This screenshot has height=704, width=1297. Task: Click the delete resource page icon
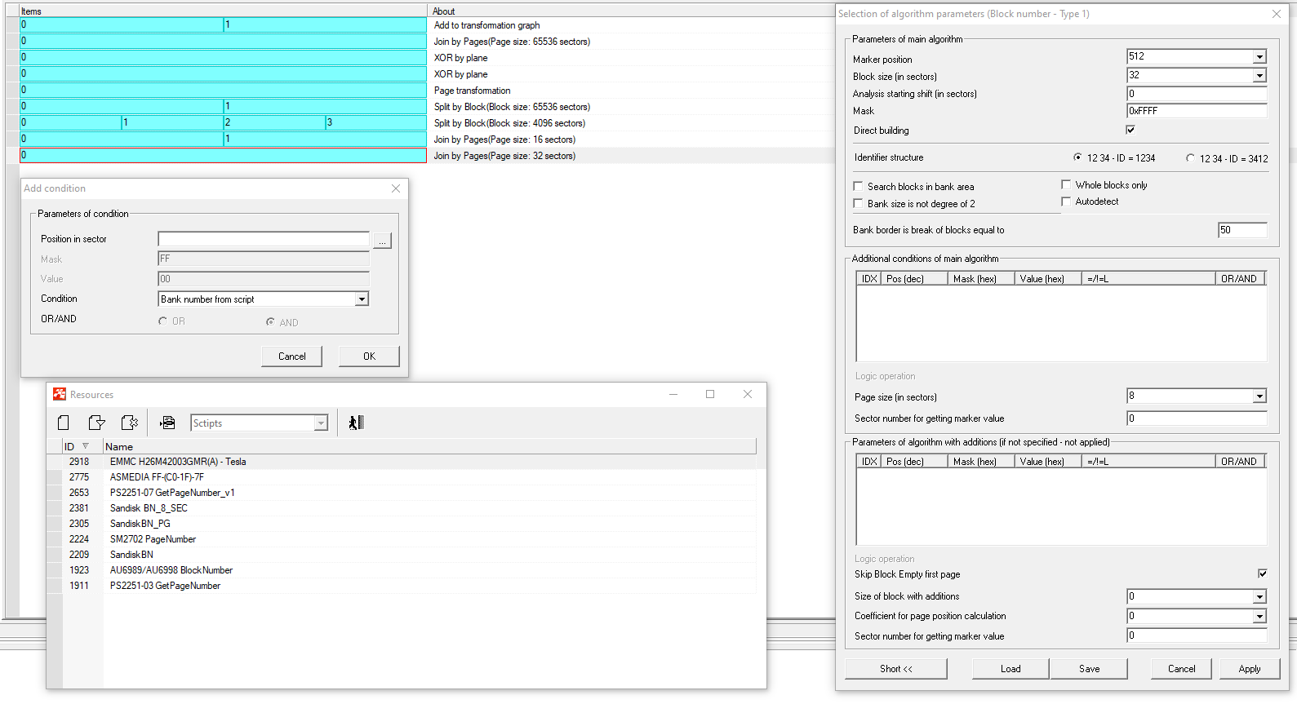click(x=129, y=423)
